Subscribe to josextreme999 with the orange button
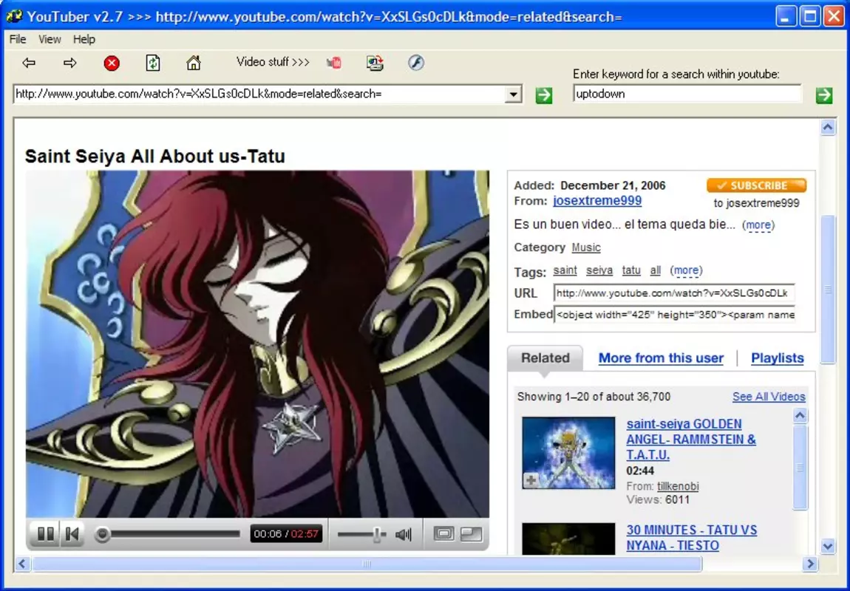The image size is (850, 591). click(x=756, y=185)
